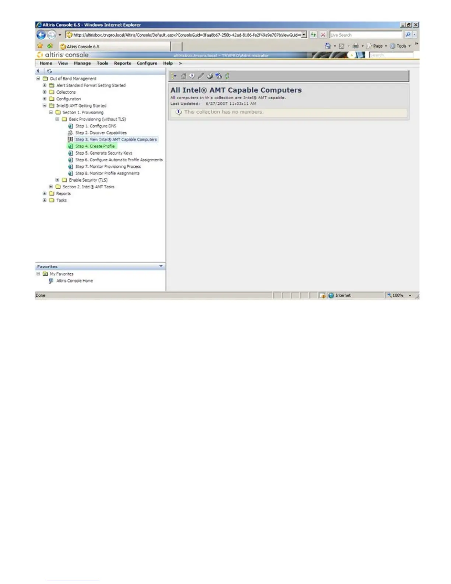451x584 pixels.
Task: Open the Configure menu
Action: [x=147, y=63]
